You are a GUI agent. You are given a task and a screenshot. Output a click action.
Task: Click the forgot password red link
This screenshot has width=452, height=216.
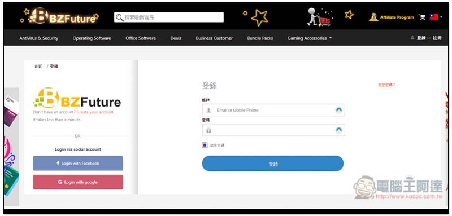pos(386,85)
